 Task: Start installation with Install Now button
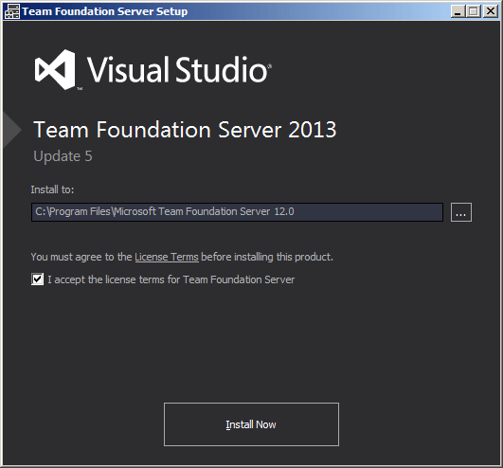251,424
